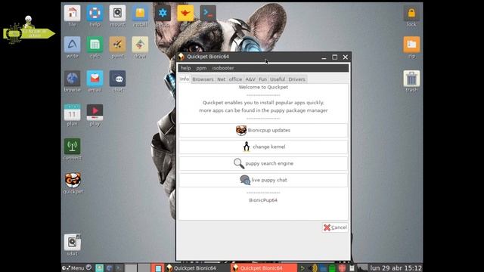Image resolution: width=484 pixels, height=272 pixels.
Task: Click the change kernel button
Action: pos(263,147)
